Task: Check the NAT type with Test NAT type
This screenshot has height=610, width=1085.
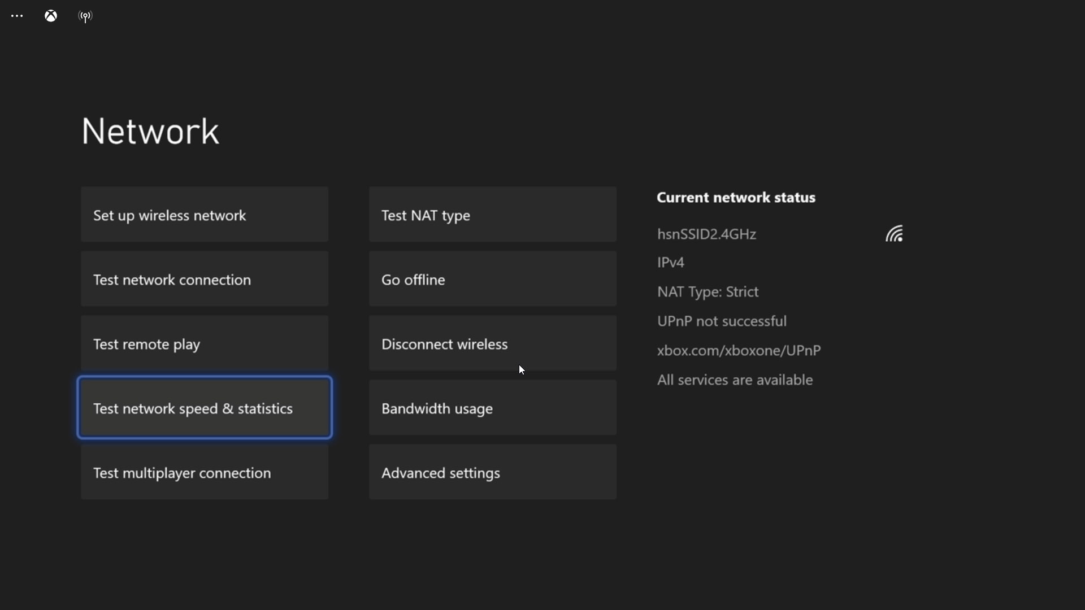Action: (492, 215)
